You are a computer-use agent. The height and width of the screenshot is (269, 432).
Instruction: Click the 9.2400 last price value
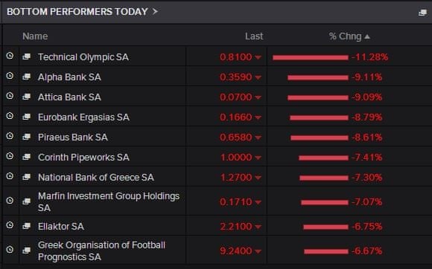point(236,251)
